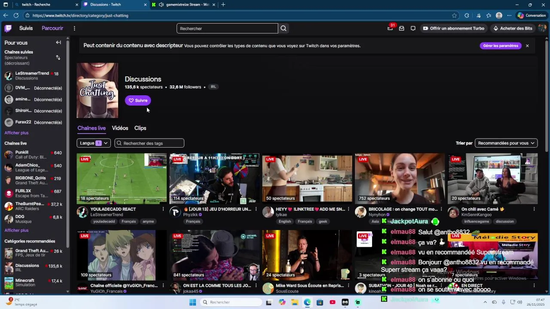Open the Mike Ward stream thumbnail

(307, 255)
